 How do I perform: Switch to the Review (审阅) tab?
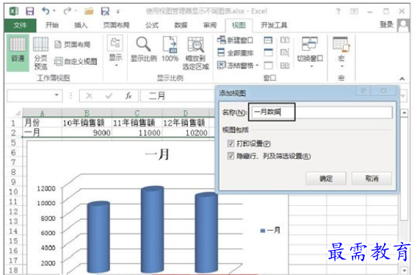pyautogui.click(x=210, y=25)
